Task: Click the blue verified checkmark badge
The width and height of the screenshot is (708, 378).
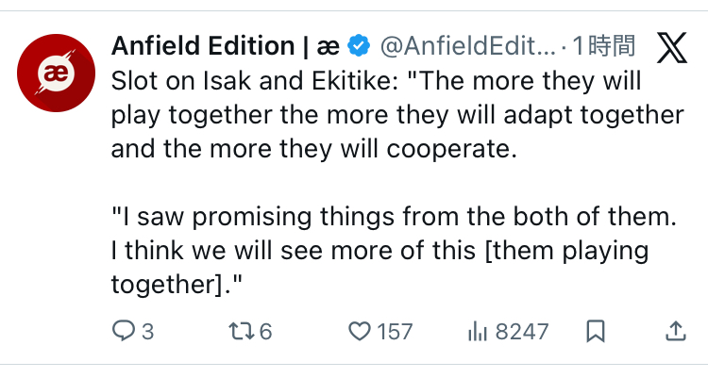Action: tap(360, 45)
